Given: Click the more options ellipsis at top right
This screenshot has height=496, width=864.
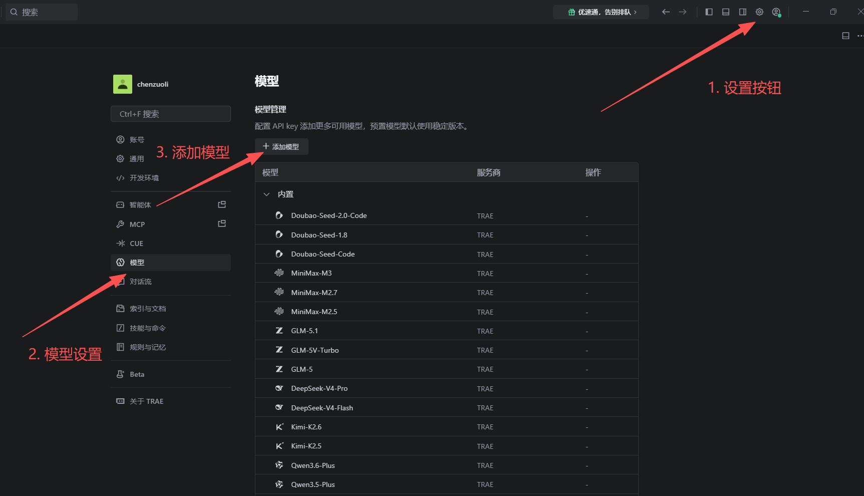Looking at the screenshot, I should click(860, 36).
